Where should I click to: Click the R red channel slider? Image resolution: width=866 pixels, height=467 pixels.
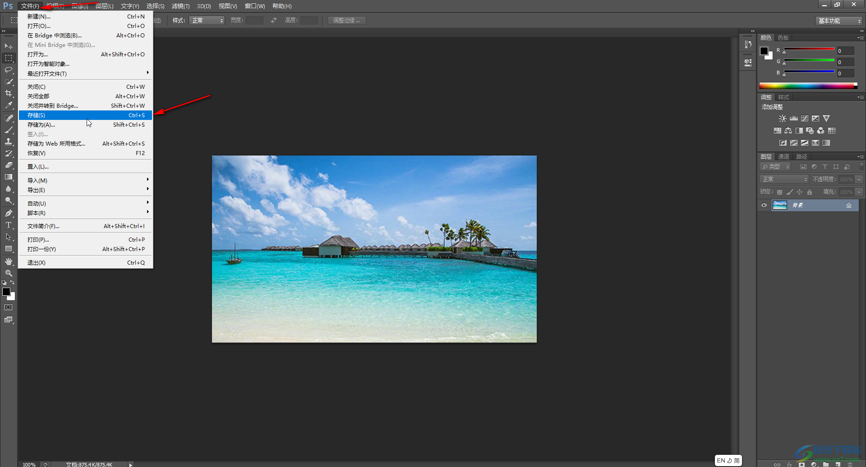coord(809,49)
